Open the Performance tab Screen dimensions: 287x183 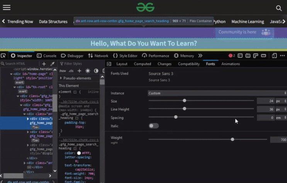click(156, 56)
